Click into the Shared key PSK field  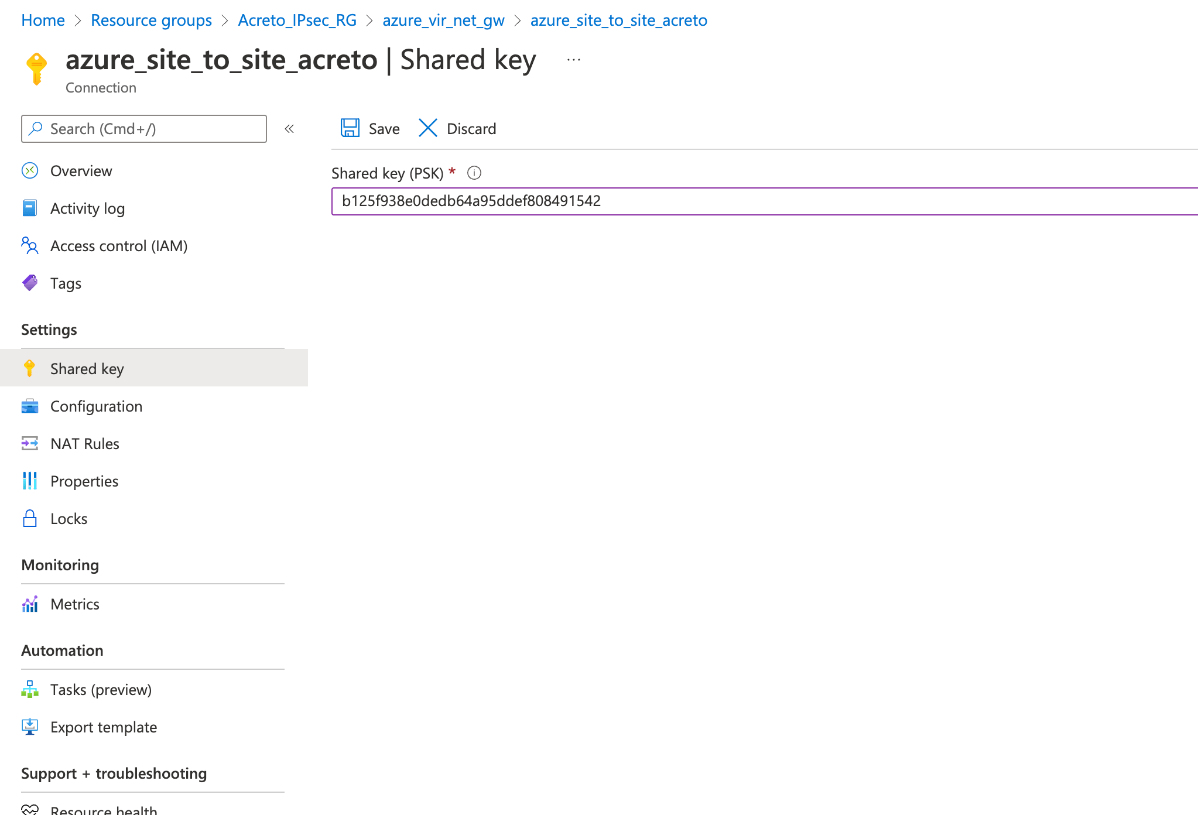click(765, 201)
